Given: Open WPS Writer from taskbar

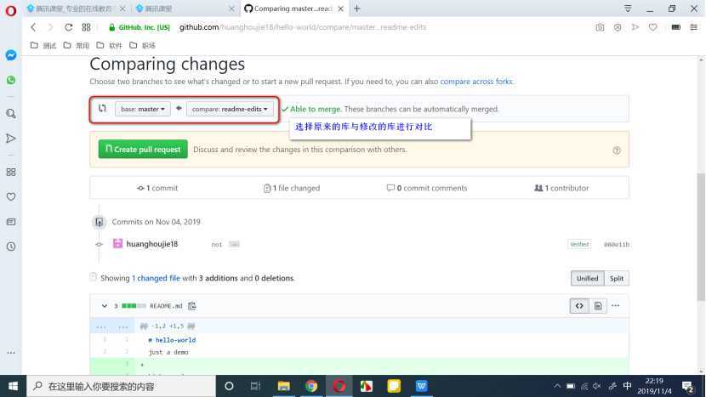Looking at the screenshot, I should point(421,386).
